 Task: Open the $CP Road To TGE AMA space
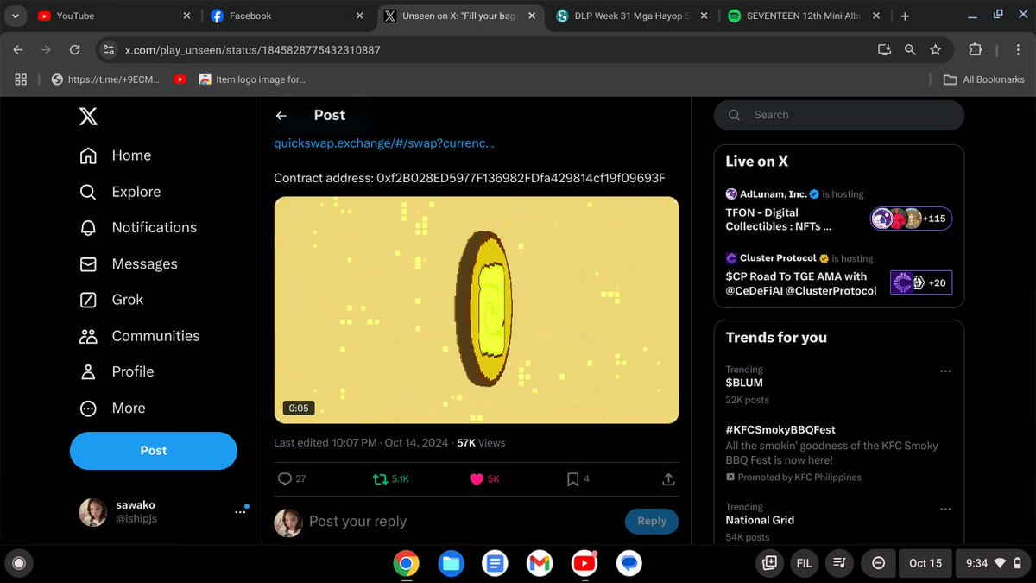coord(838,275)
